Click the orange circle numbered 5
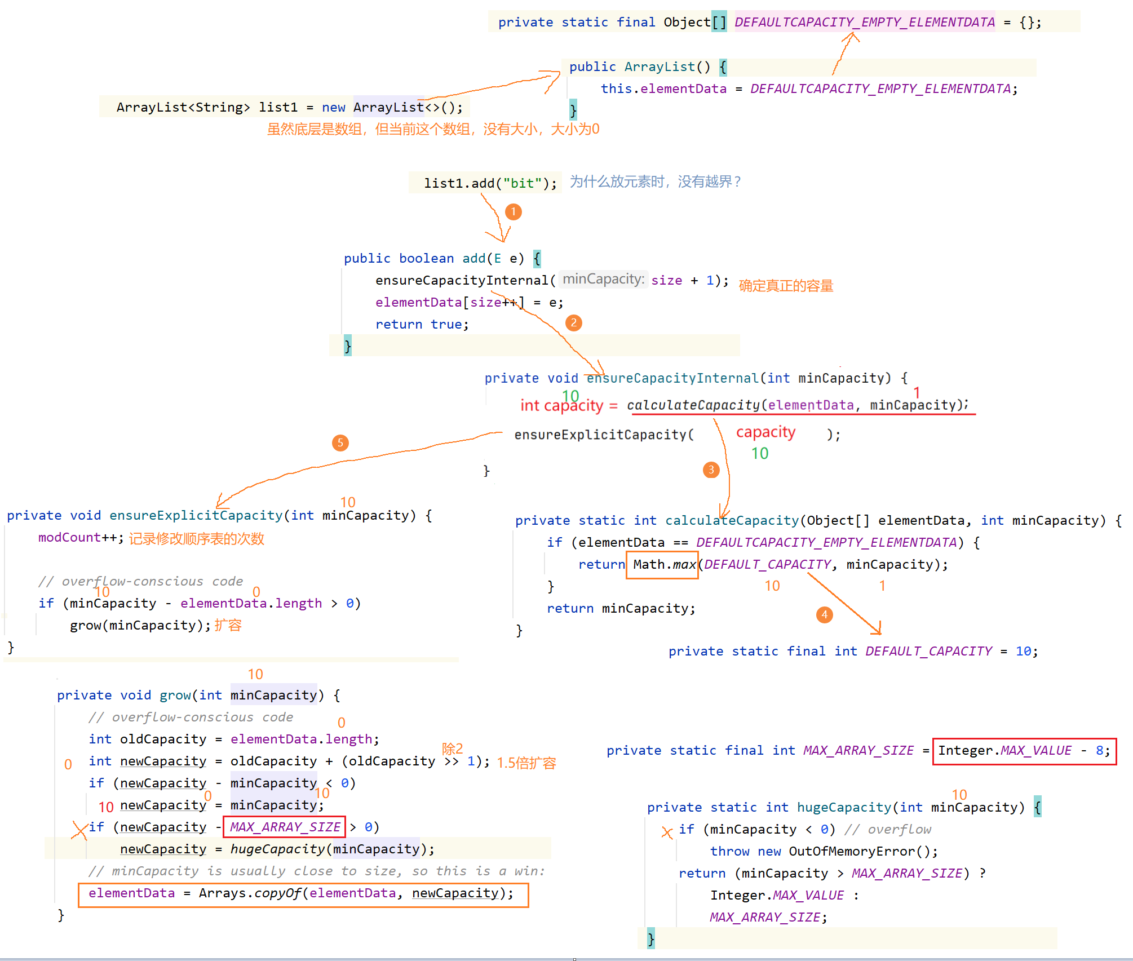Viewport: 1133px width, 961px height. click(340, 443)
